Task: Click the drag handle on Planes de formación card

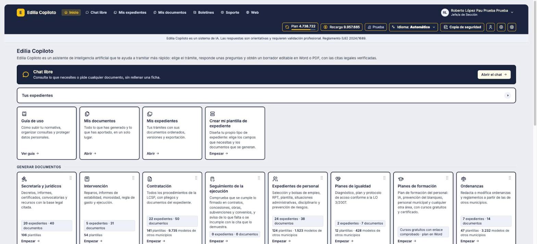Action: (447, 178)
